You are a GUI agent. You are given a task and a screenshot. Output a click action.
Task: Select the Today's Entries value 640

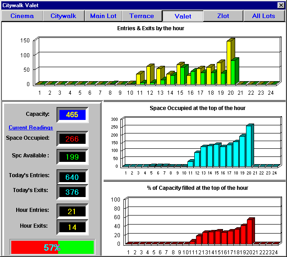coord(72,177)
